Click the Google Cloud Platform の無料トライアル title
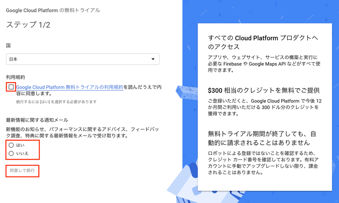Viewport: 339px width, 203px height. point(53,10)
